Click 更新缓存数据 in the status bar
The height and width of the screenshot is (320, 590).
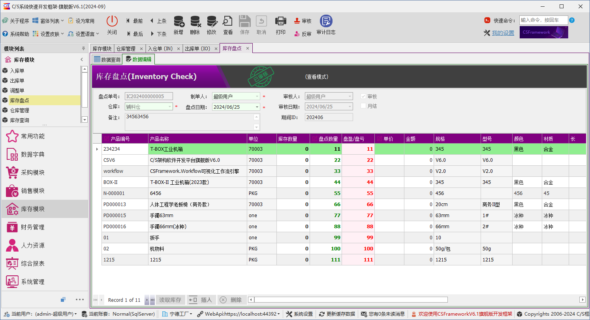337,314
